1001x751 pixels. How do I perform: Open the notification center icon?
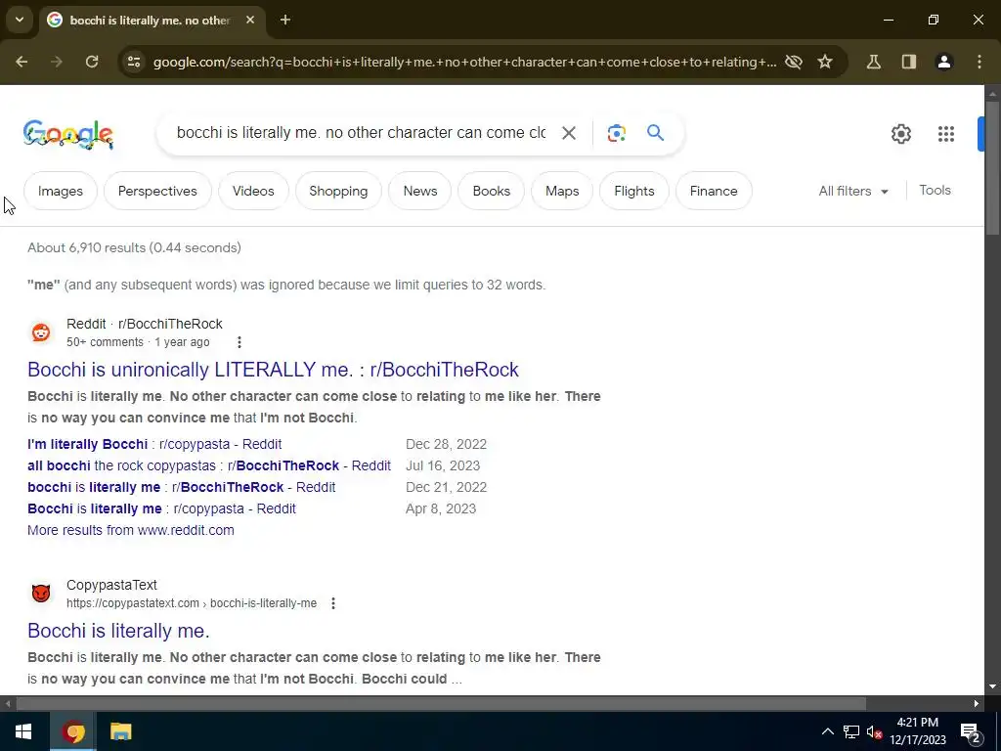[970, 732]
